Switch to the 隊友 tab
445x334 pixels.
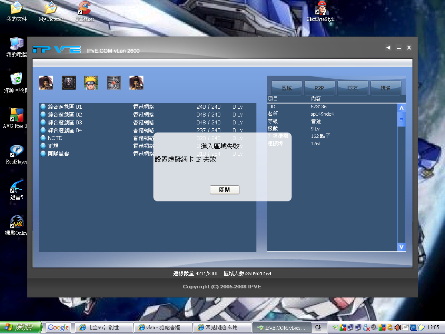point(352,87)
